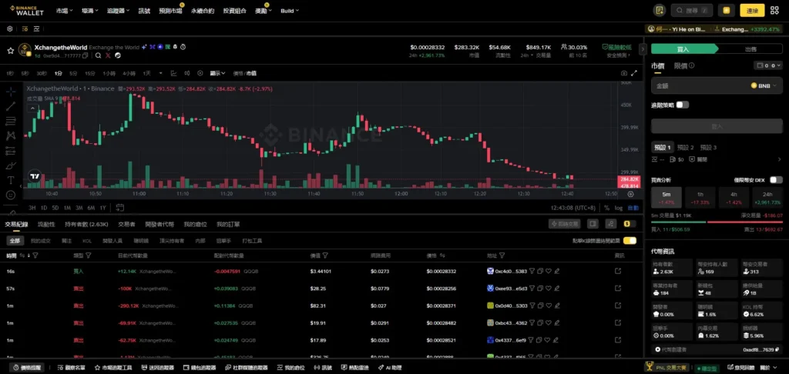Image resolution: width=789 pixels, height=374 pixels.
Task: Toggle log scale on the chart
Action: click(x=619, y=208)
